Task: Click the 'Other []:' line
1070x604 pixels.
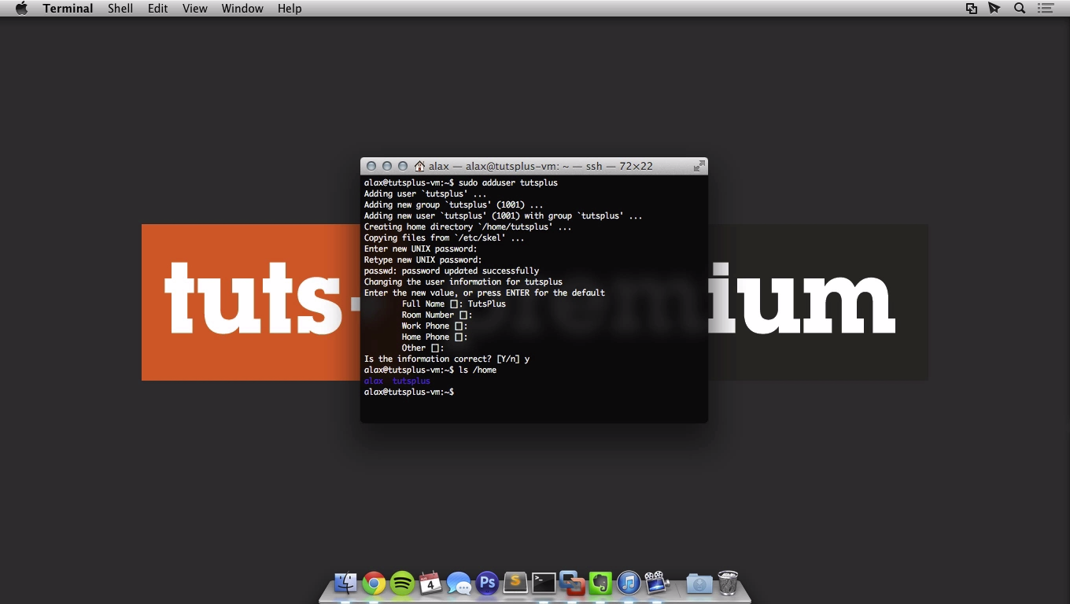Action: (423, 348)
